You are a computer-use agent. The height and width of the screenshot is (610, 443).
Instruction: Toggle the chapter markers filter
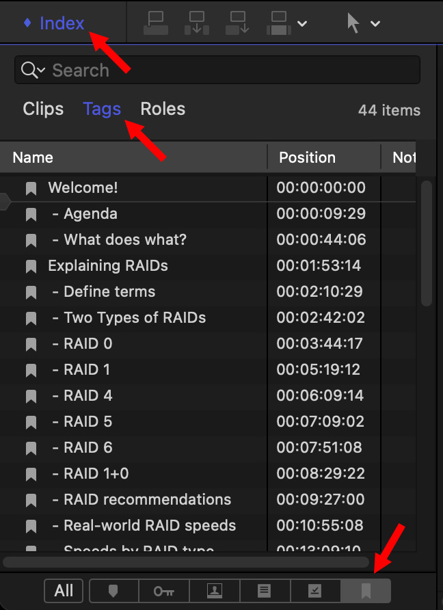click(x=366, y=591)
